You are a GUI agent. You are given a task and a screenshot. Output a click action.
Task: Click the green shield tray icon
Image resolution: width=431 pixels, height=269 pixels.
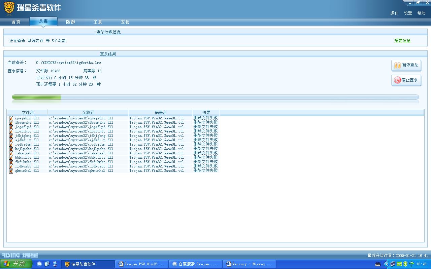[405, 264]
